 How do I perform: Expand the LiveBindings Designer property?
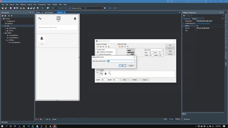click(x=184, y=23)
